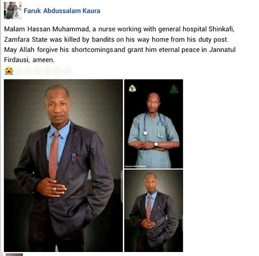
Task: Click the stethoscope in the nurse photo
Action: point(153,125)
